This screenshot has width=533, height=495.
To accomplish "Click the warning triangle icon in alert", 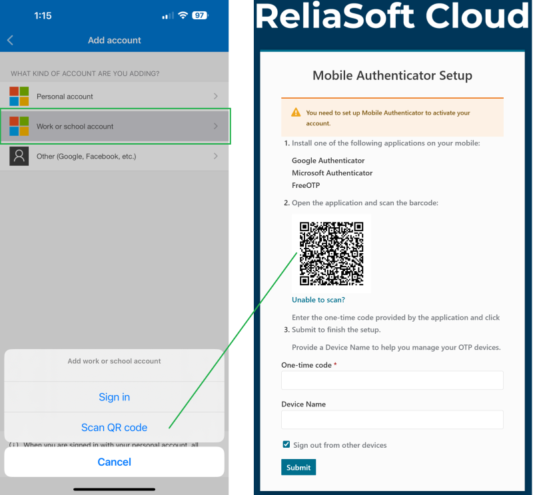I will click(296, 112).
